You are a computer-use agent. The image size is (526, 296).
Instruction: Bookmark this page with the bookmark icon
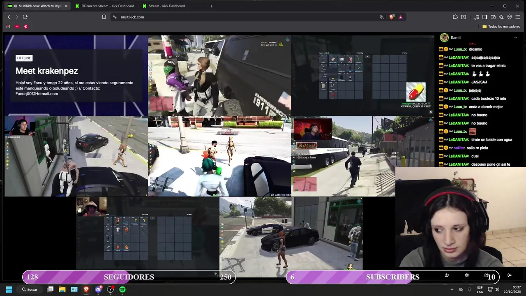[104, 17]
